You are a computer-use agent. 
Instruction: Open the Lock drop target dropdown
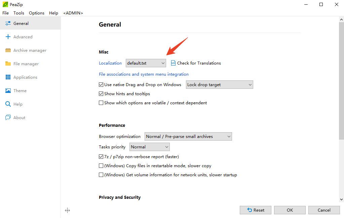219,85
